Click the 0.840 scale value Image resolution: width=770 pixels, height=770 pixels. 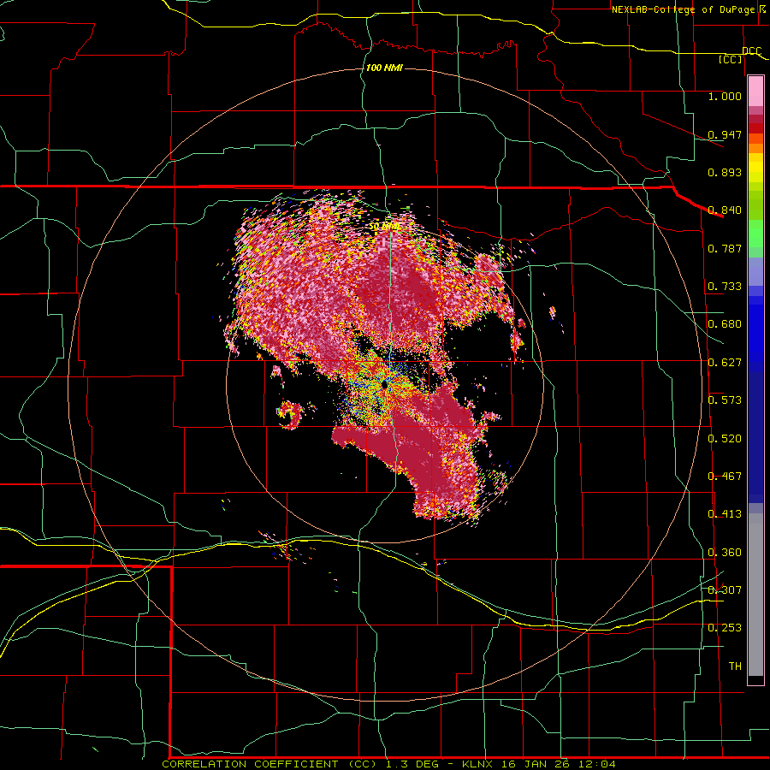(725, 210)
